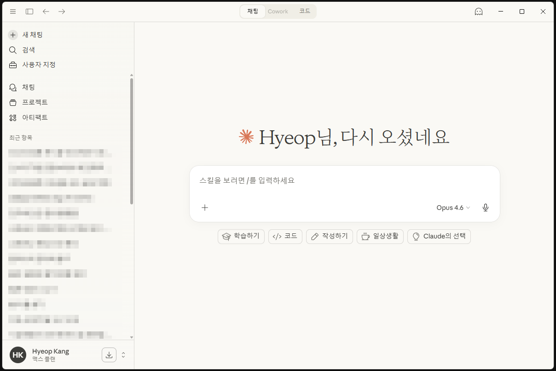Switch to the 코드 tab at top
This screenshot has width=556, height=371.
(305, 12)
